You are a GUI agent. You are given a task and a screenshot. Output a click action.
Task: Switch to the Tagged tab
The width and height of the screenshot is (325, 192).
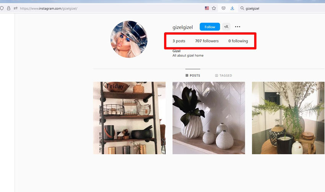pyautogui.click(x=223, y=76)
